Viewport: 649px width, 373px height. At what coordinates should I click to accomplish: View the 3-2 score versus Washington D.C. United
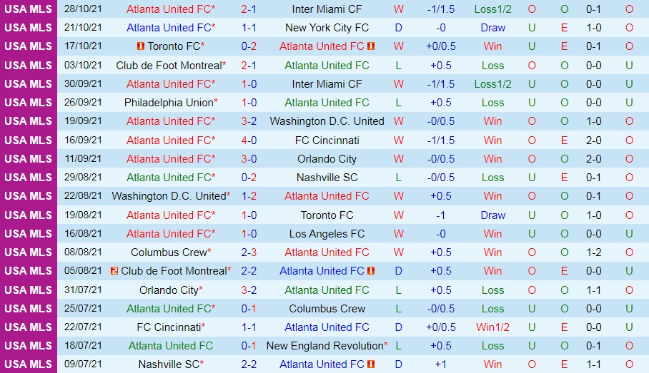(249, 121)
